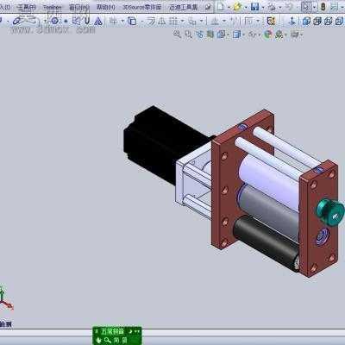Open the 迈迪工具集 menu

[x=184, y=7]
